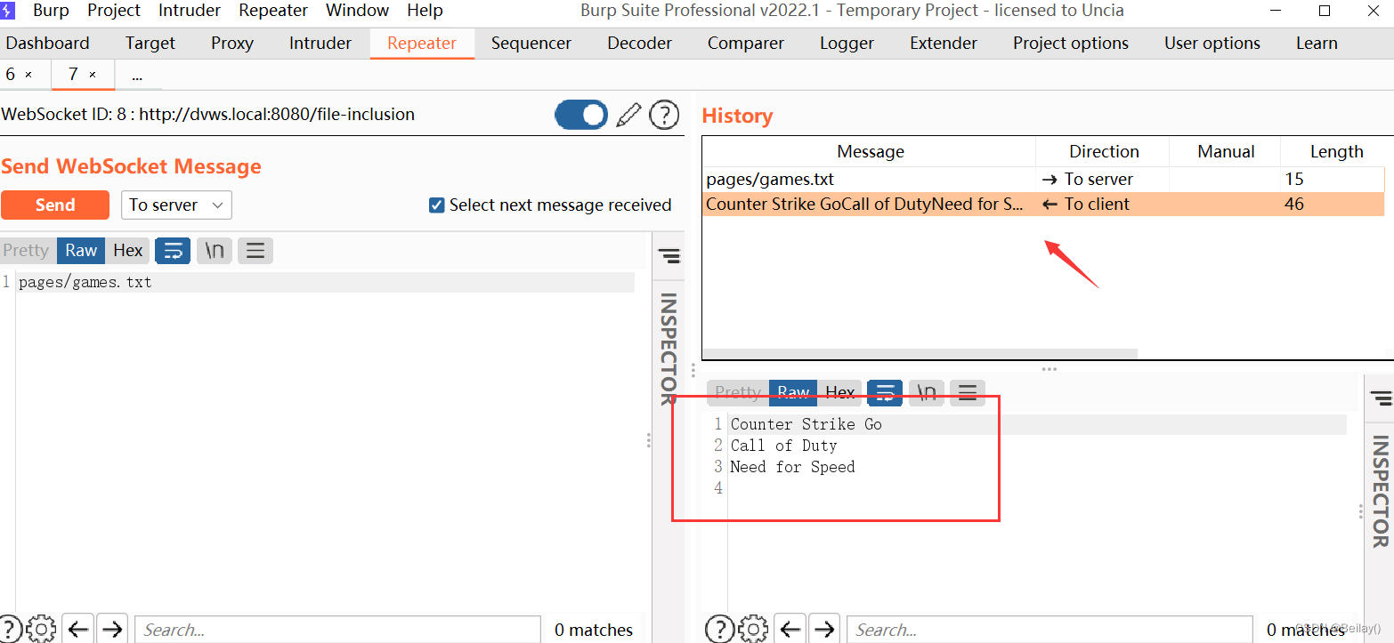This screenshot has width=1394, height=643.
Task: Go to previous match in response search
Action: (x=790, y=629)
